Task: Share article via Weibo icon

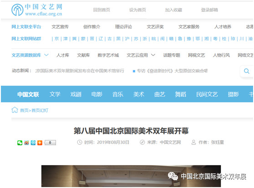Action: [x=26, y=142]
